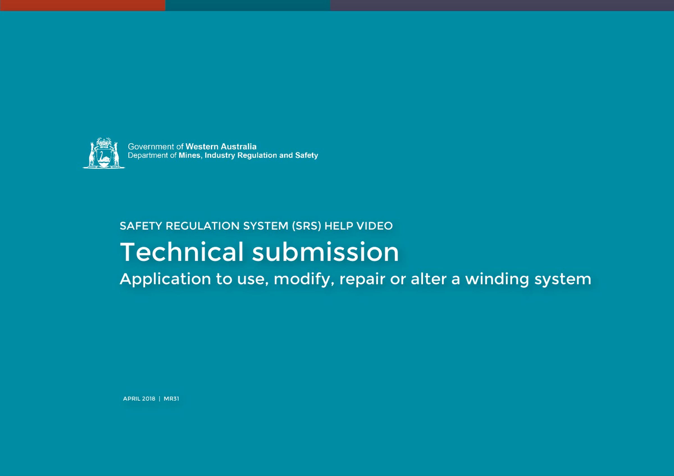Click the 'APRIL 2018' date text
Viewport: 674px width, 476px height.
139,399
